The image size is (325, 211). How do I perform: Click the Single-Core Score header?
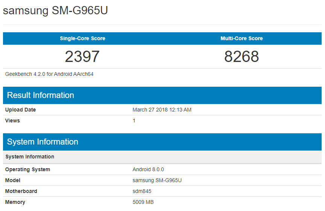click(82, 38)
